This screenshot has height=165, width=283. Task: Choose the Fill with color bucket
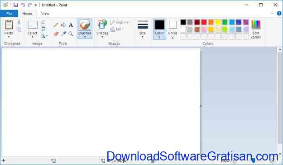click(x=63, y=25)
